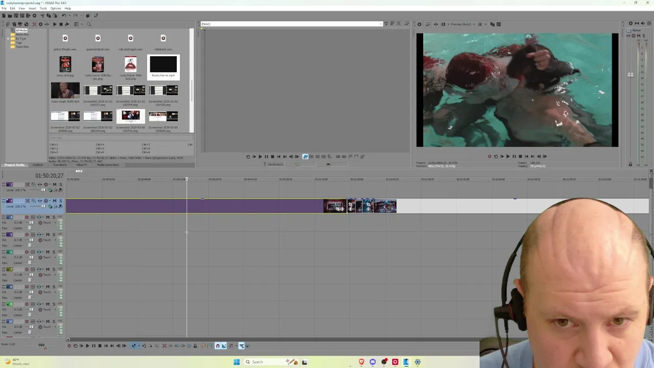This screenshot has width=654, height=368.
Task: Click the Open project folder icon
Action: (10, 16)
